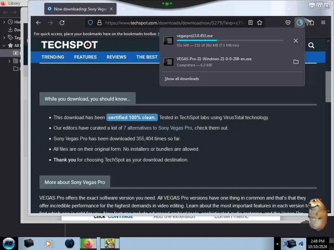Open the REVIEWS nav item

[116, 57]
